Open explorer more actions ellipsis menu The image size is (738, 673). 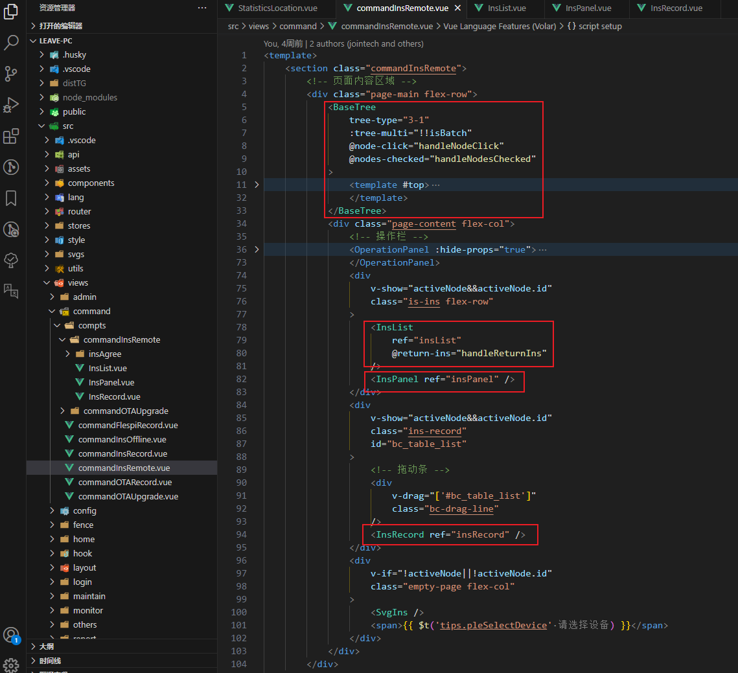(202, 8)
